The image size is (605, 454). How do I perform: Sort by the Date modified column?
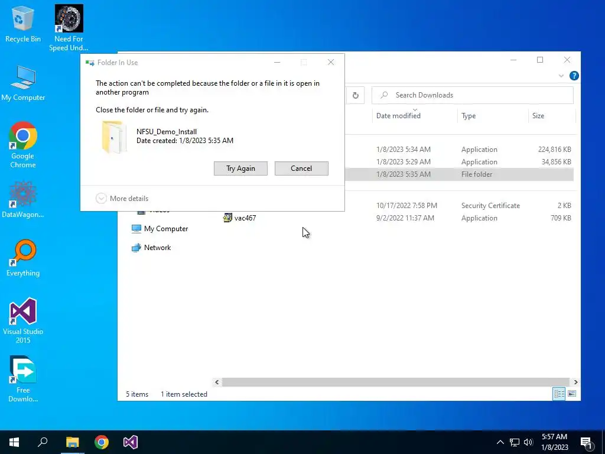415,115
